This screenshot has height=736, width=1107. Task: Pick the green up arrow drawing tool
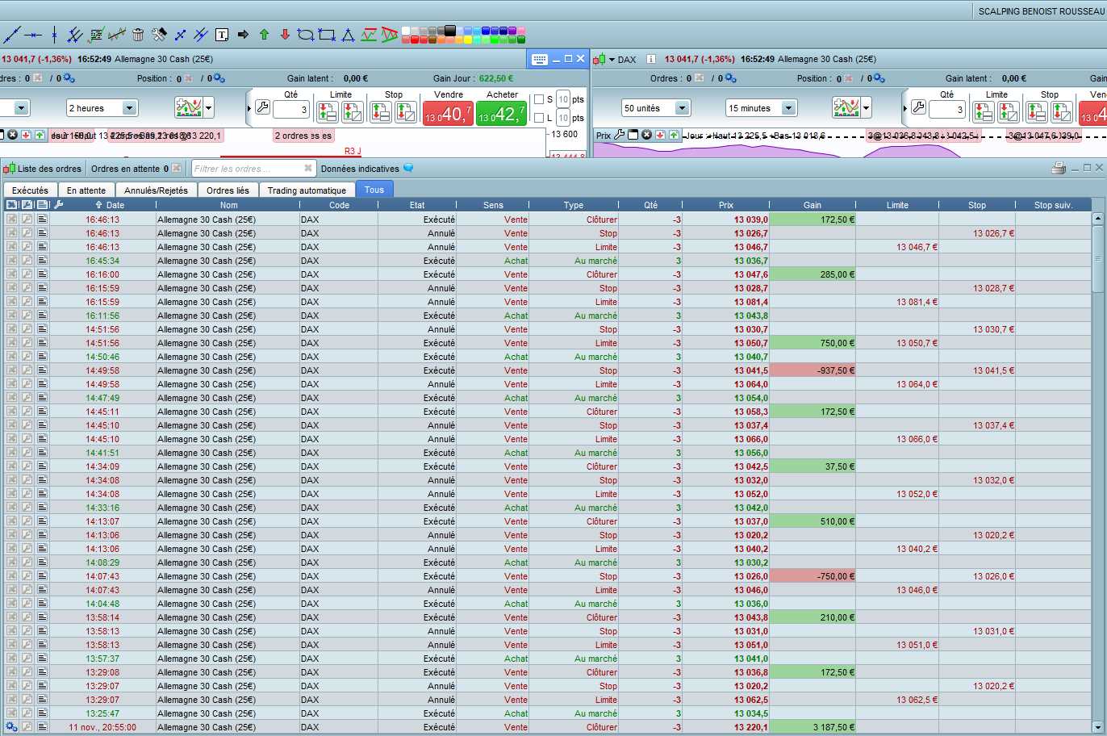(x=264, y=35)
